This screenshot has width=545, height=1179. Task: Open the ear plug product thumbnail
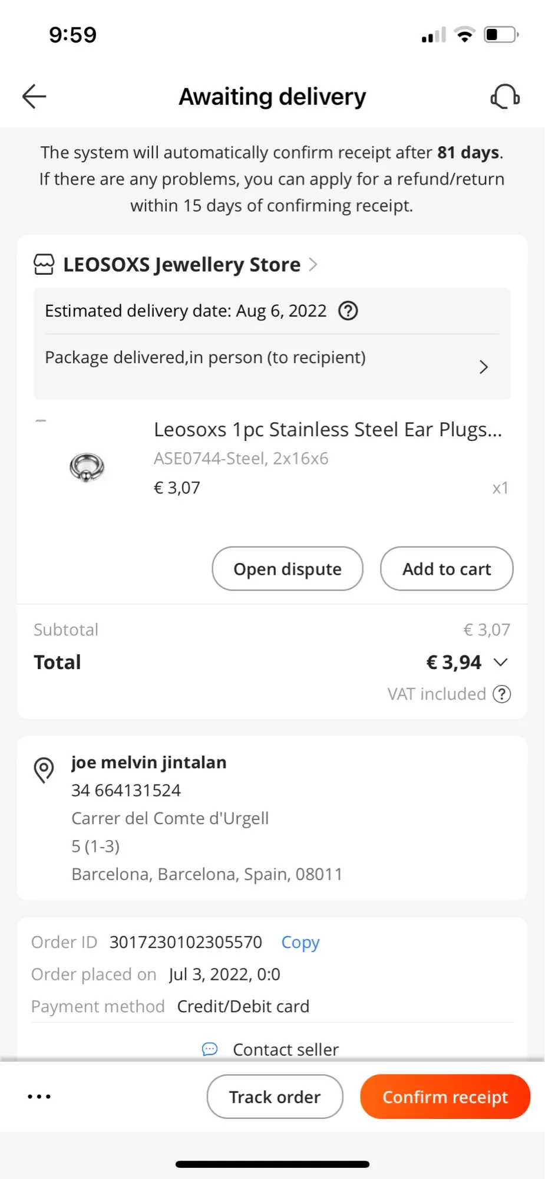point(87,467)
